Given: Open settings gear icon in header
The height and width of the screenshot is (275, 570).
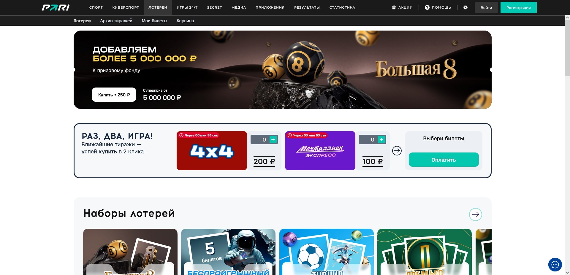Looking at the screenshot, I should coord(465,7).
